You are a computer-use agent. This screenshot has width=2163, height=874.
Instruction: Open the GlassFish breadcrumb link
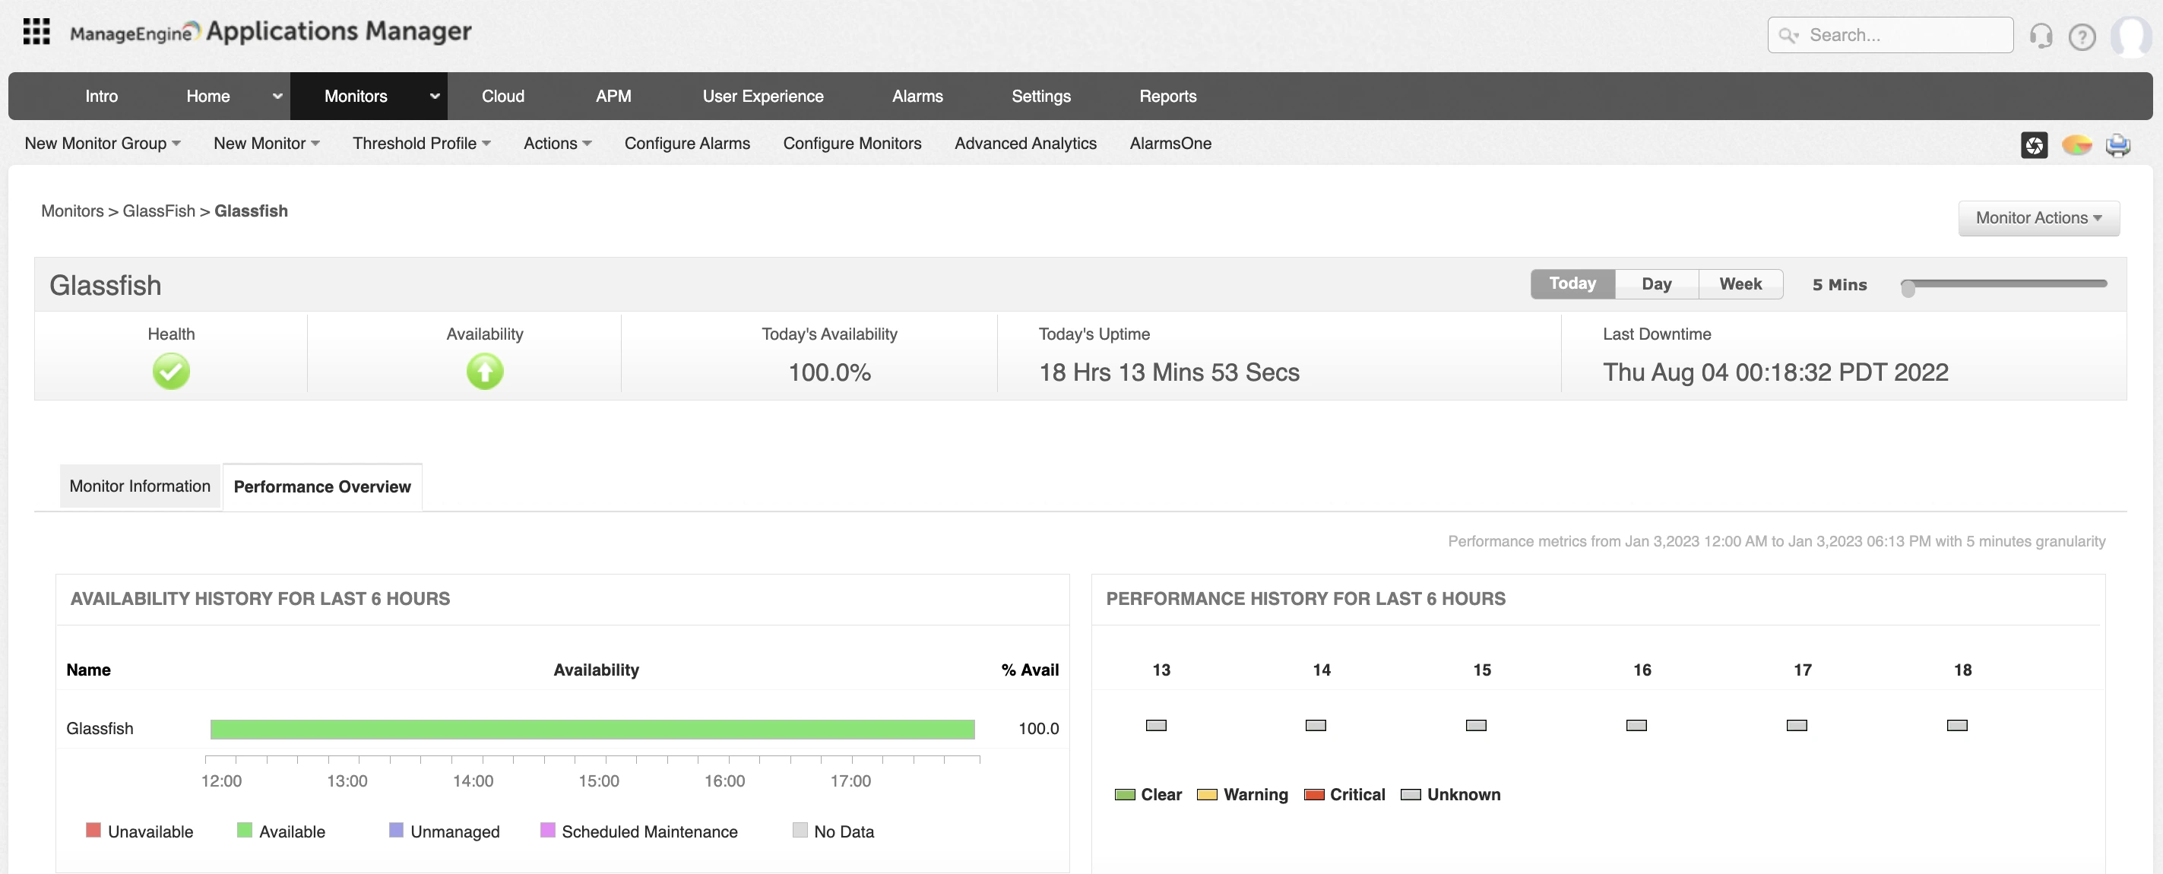click(159, 211)
